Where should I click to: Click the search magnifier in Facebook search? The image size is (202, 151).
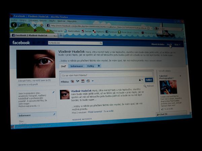pos(101,43)
